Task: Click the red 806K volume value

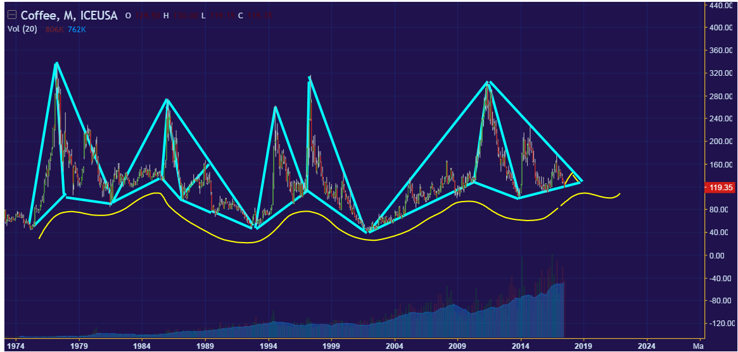Action: point(54,30)
